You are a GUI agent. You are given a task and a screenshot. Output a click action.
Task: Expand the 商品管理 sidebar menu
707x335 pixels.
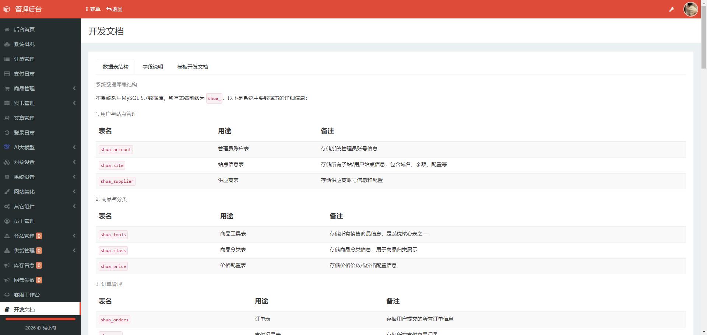pyautogui.click(x=25, y=88)
